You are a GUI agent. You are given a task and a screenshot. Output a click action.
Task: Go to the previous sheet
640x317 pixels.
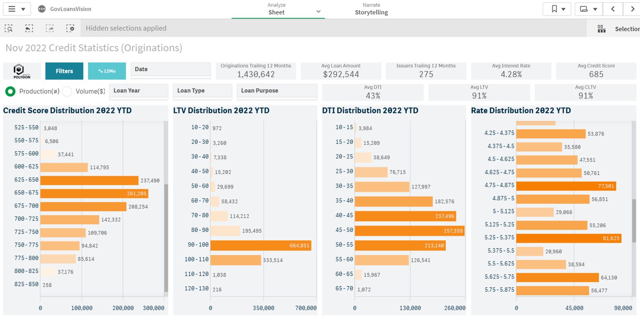[x=613, y=9]
